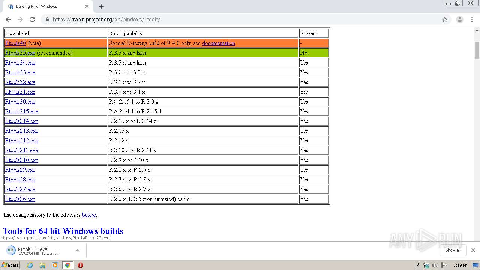Launch Internet Explorer from taskbar

click(30, 265)
